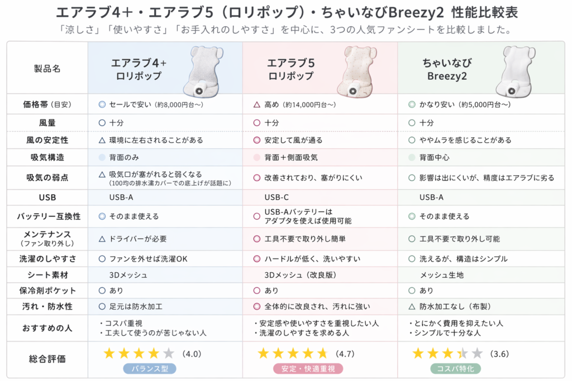Click the blue dot beside 背面のみ
The height and width of the screenshot is (381, 572).
(102, 157)
